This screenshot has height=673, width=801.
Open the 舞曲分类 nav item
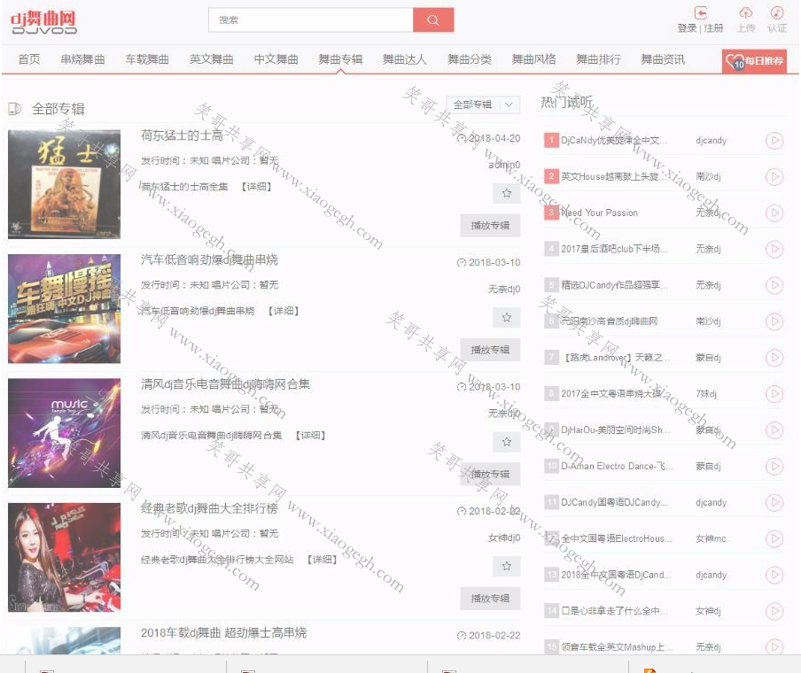coord(470,59)
